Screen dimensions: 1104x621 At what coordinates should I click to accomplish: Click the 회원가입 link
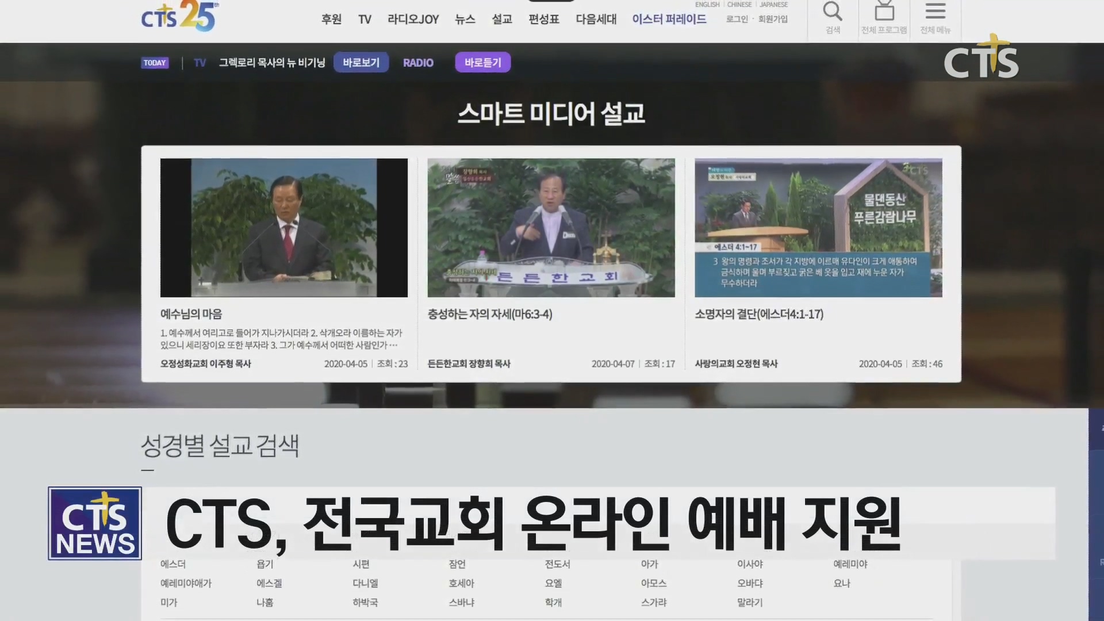click(773, 19)
